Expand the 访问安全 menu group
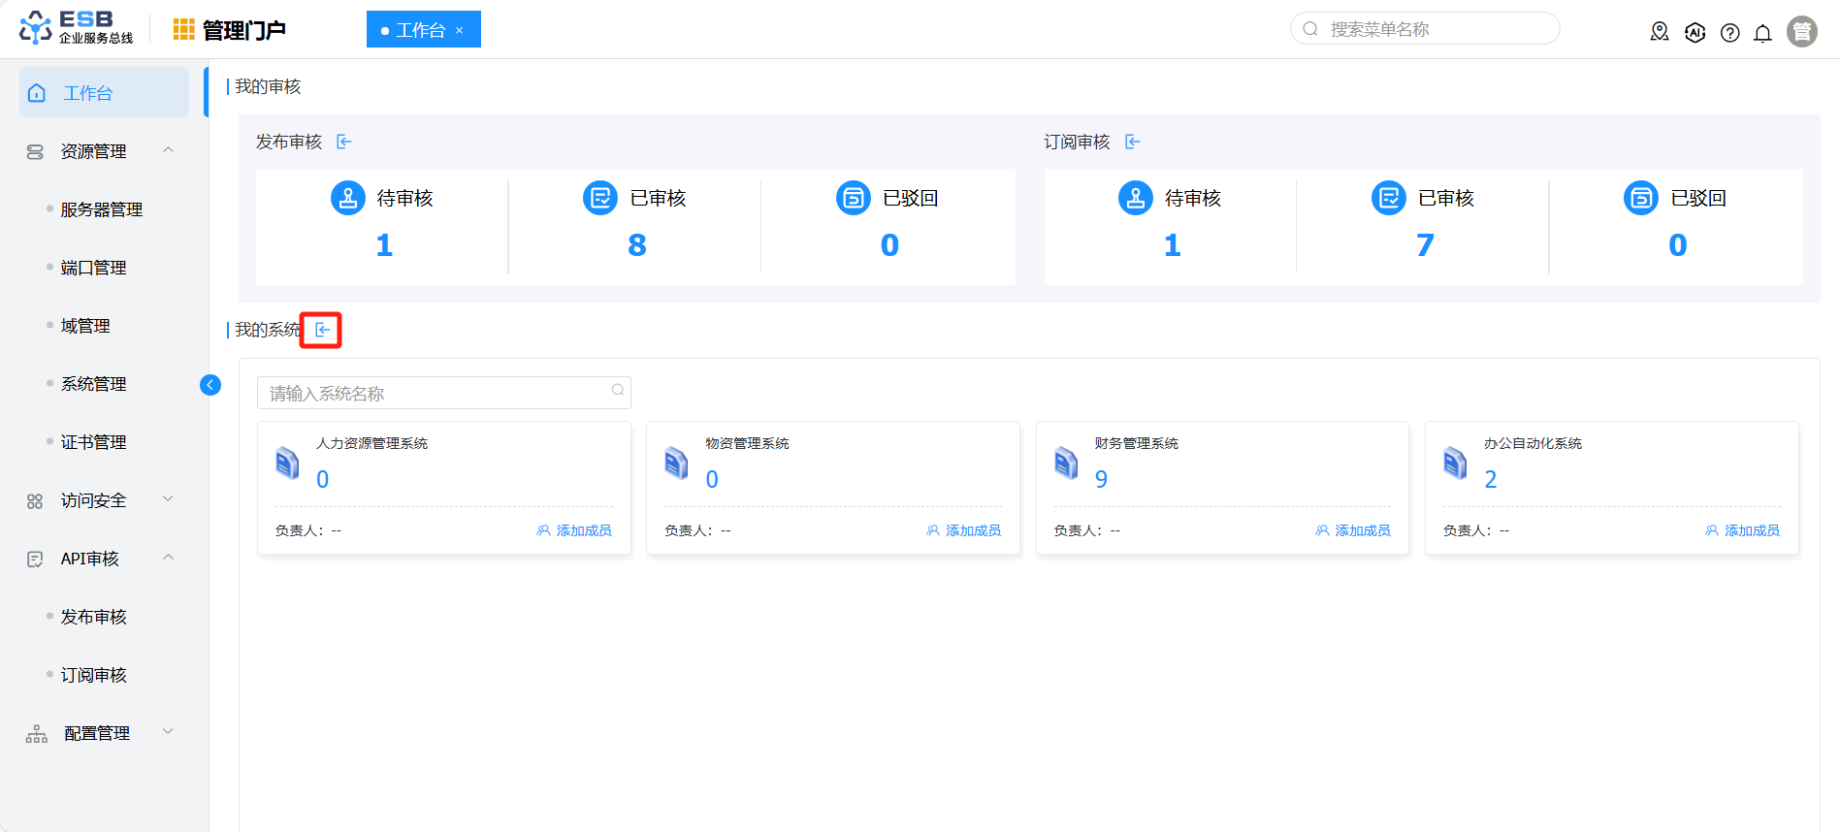This screenshot has height=832, width=1840. (x=168, y=499)
